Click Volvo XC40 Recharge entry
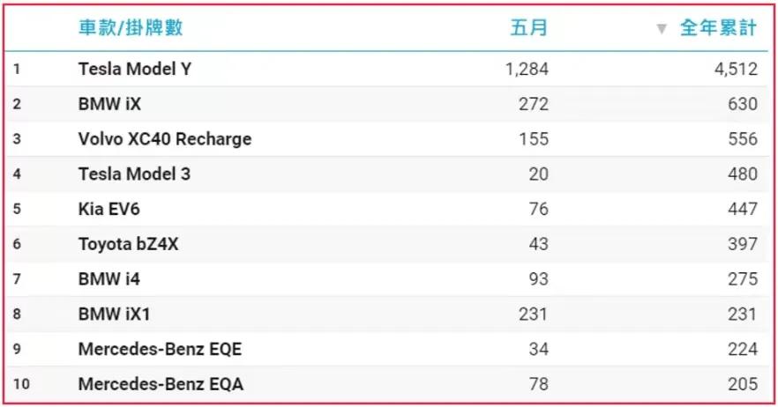This screenshot has width=778, height=407. tap(164, 139)
